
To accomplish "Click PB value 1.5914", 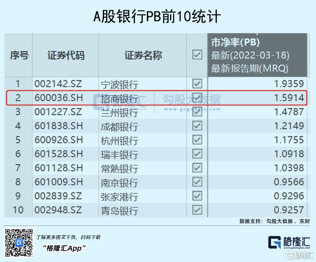I will pos(289,98).
